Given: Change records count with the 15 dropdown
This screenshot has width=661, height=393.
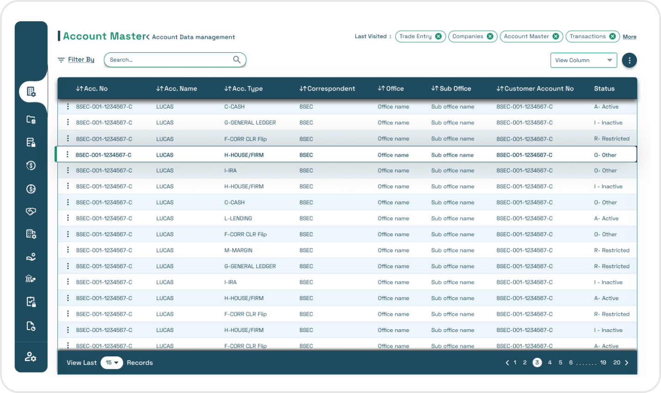Looking at the screenshot, I should [112, 363].
